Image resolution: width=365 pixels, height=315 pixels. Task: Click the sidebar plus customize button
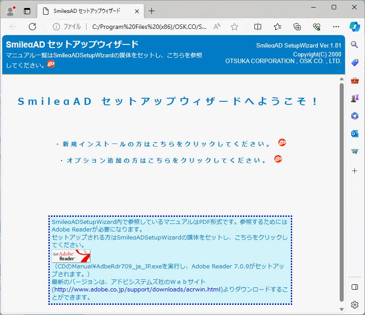click(354, 171)
